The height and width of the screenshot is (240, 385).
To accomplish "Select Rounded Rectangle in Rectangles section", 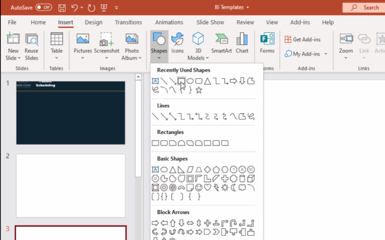I will (x=164, y=143).
